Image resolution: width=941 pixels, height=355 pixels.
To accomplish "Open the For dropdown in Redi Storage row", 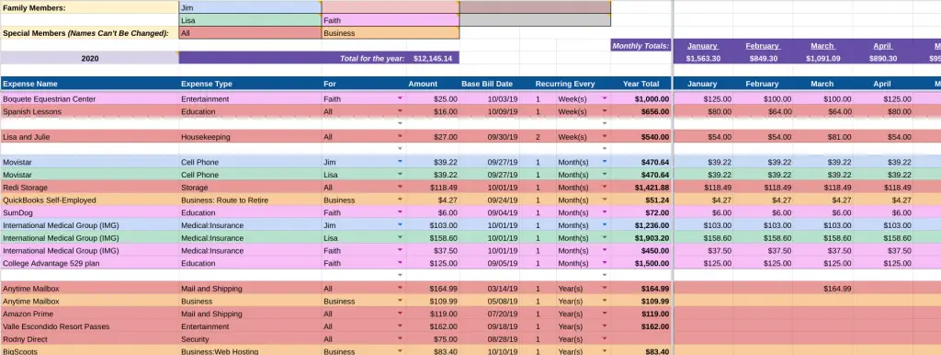I will click(401, 187).
